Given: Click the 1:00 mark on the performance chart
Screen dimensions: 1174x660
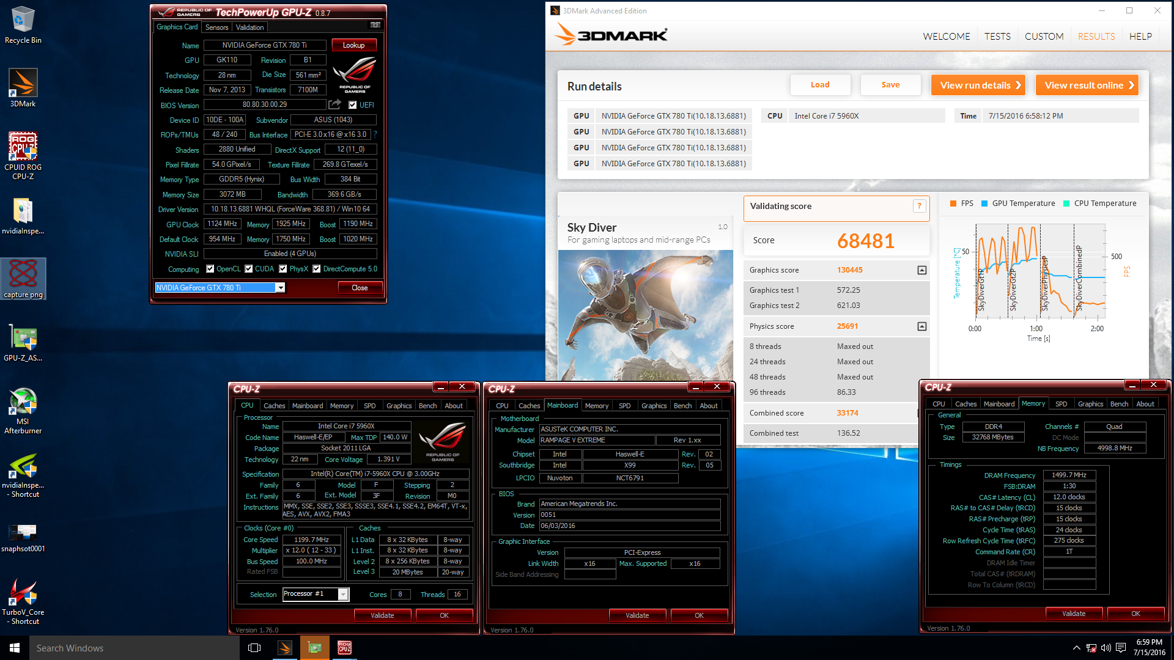Looking at the screenshot, I should [x=1036, y=329].
